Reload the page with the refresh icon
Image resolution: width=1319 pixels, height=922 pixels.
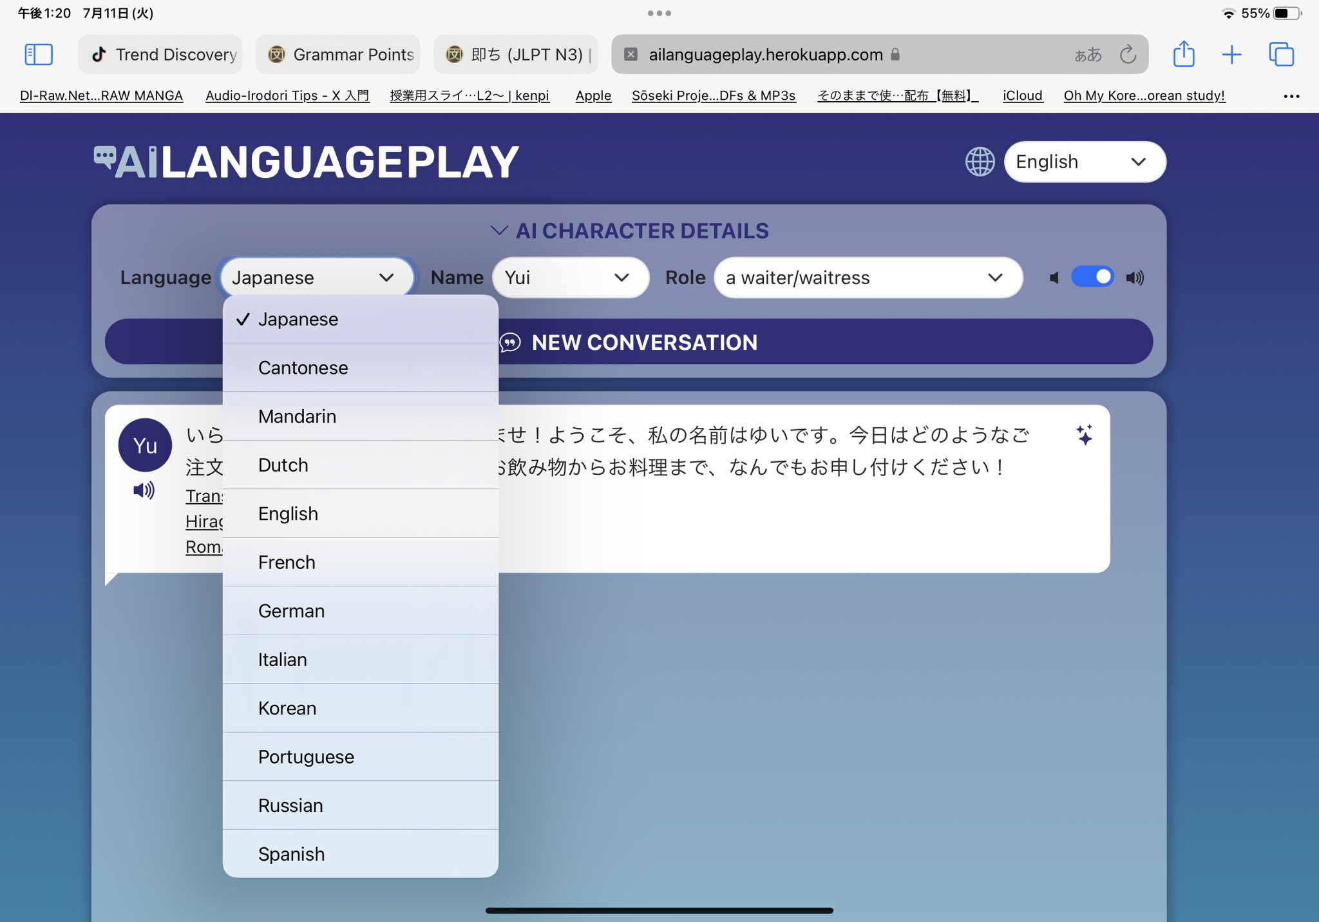coord(1127,54)
